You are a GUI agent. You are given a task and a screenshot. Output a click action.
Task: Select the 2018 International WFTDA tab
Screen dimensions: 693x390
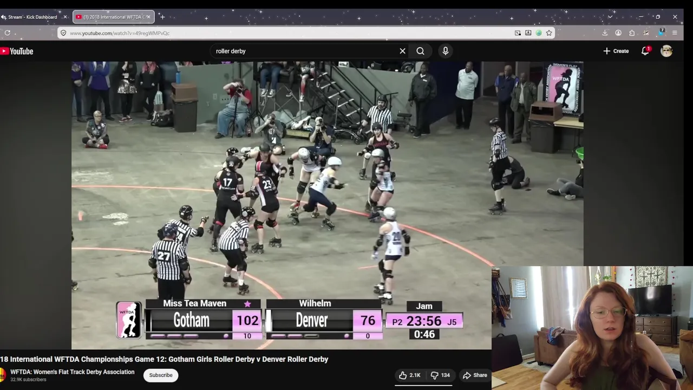point(113,17)
